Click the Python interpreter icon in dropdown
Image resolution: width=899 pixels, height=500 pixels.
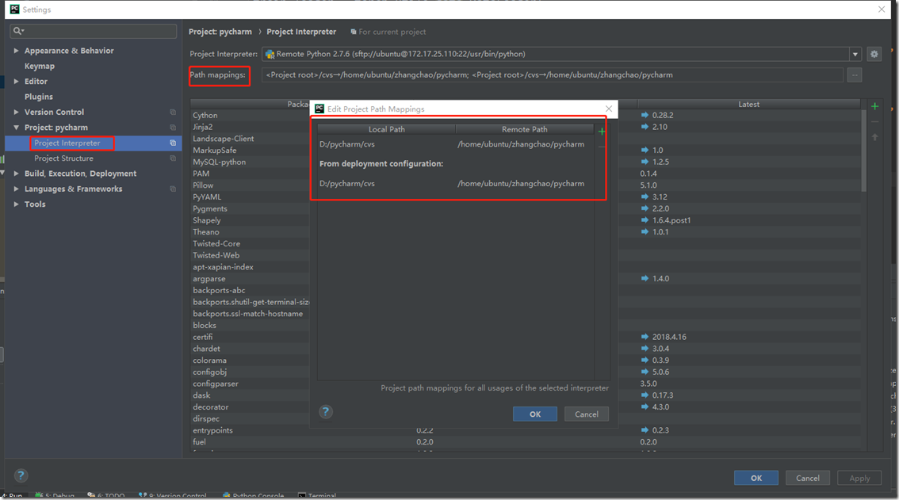click(x=270, y=55)
